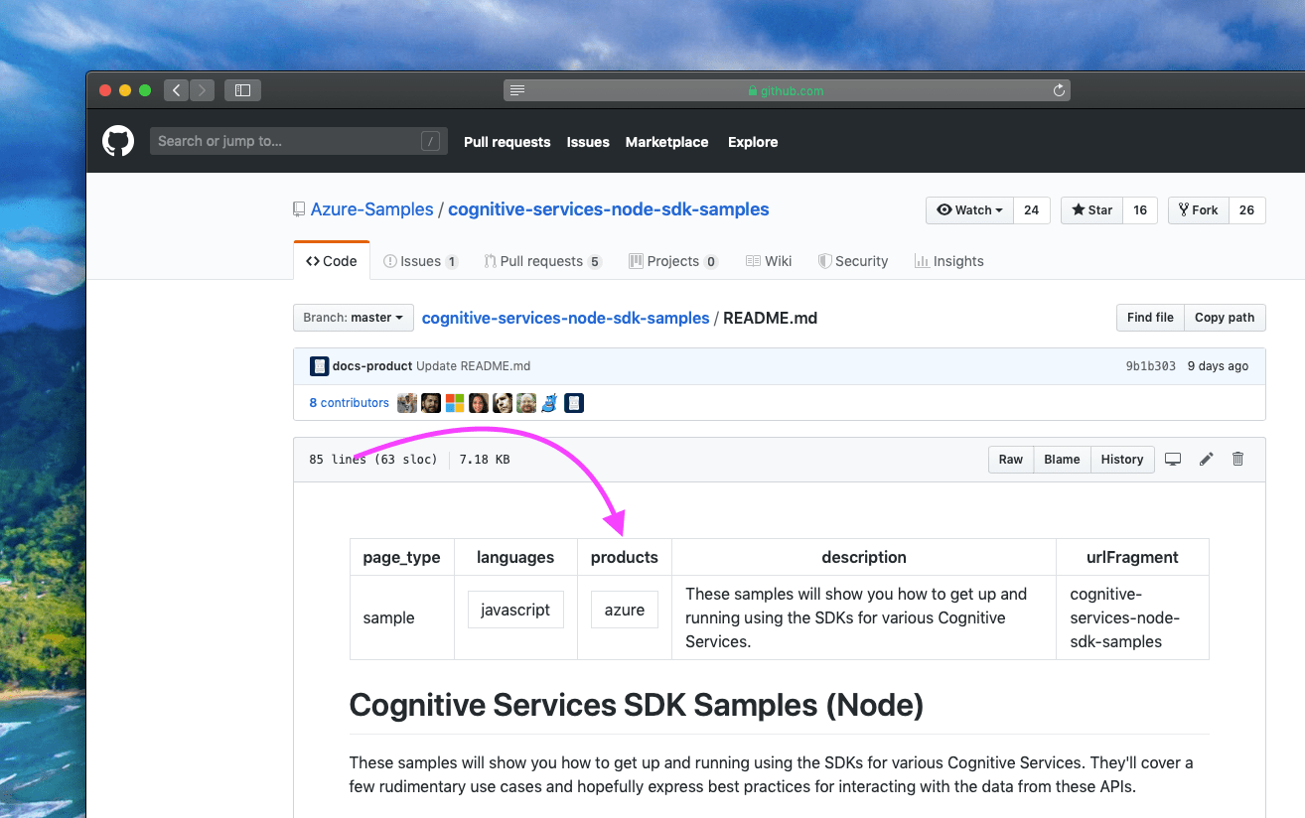This screenshot has height=818, width=1305.
Task: Open Issues in the top navigation
Action: pos(588,142)
